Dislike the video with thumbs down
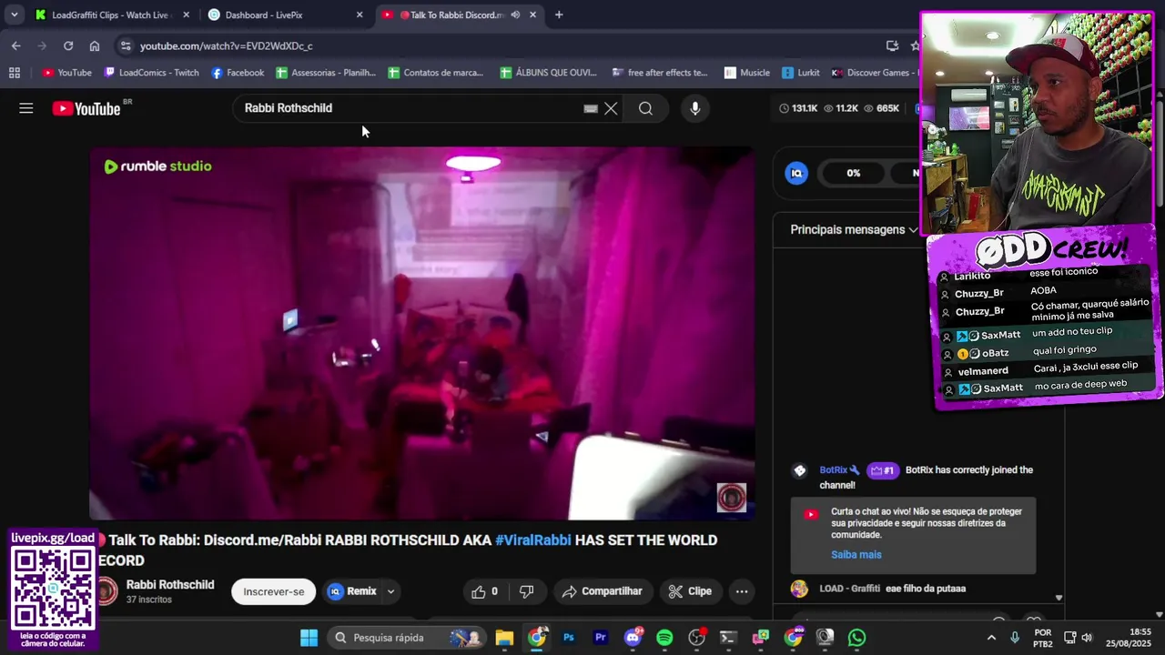 click(x=526, y=591)
